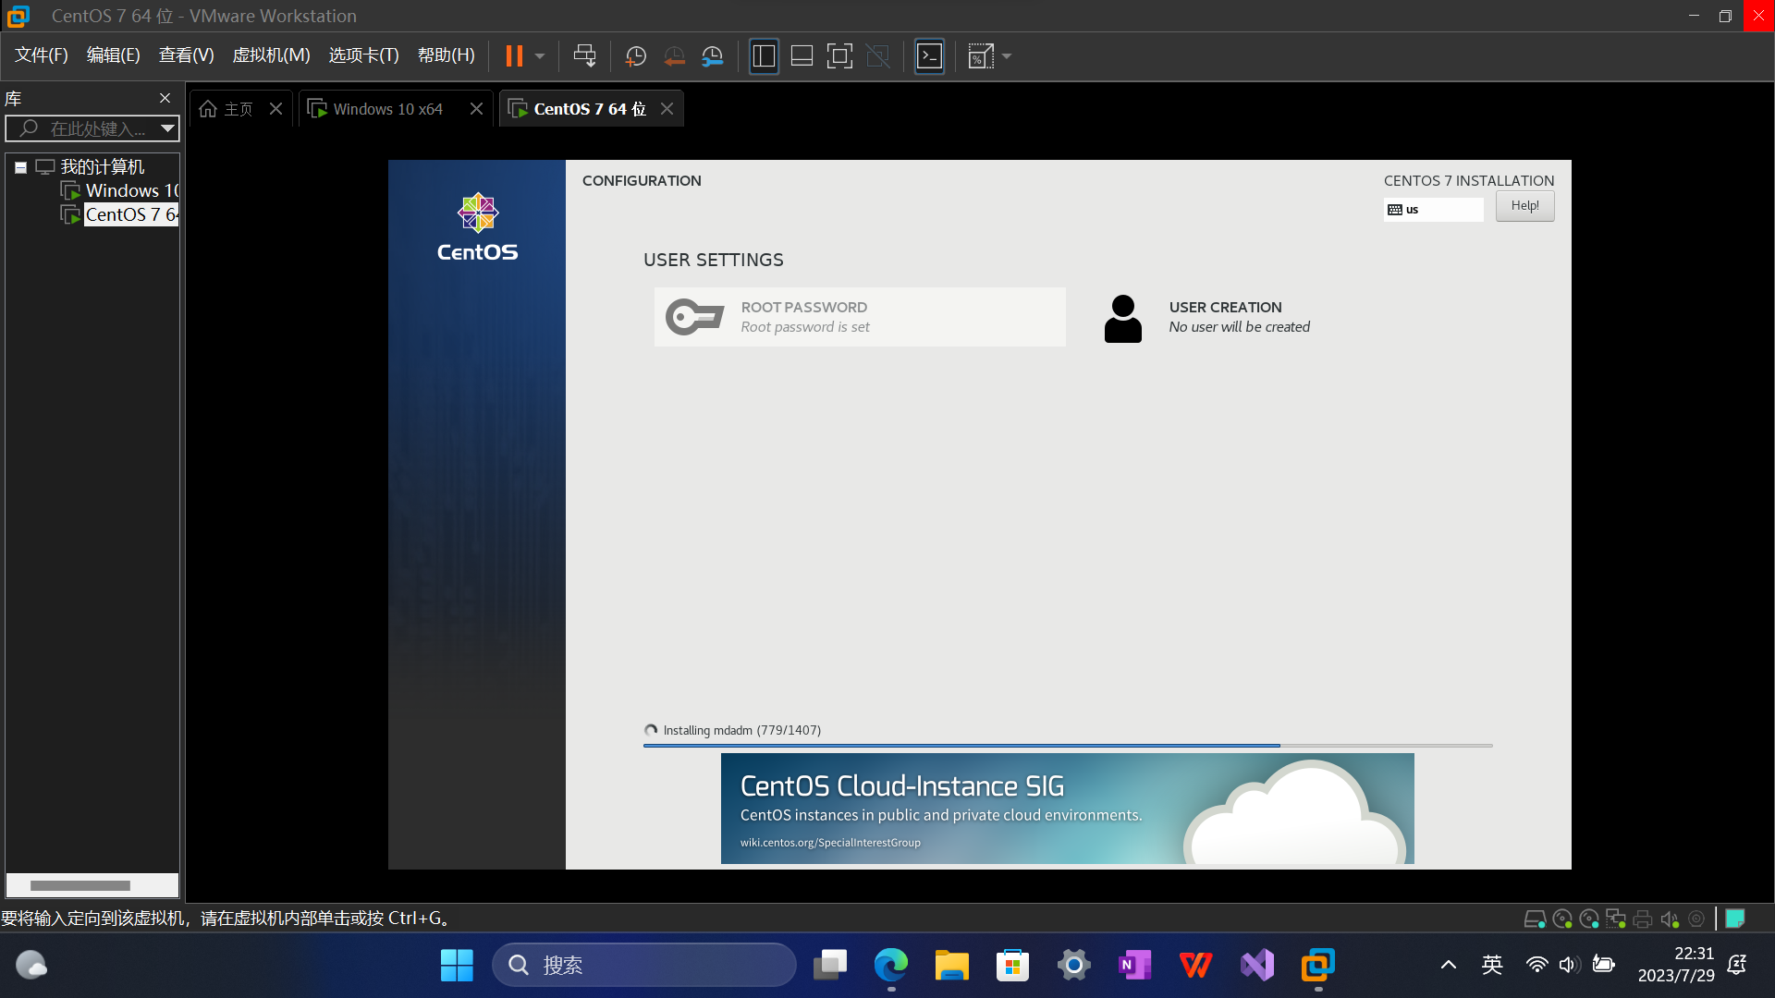Click the Root Password key icon
1775x998 pixels.
tap(694, 317)
